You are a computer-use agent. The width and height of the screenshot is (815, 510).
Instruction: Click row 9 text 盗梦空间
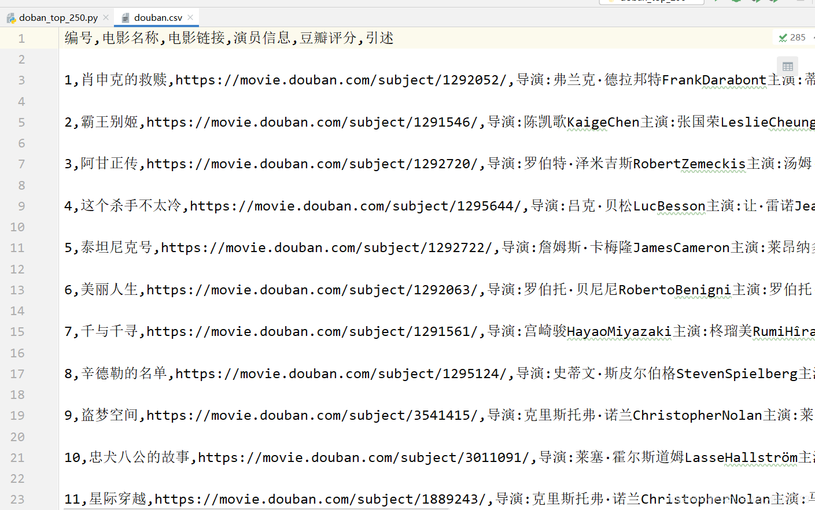coord(109,415)
